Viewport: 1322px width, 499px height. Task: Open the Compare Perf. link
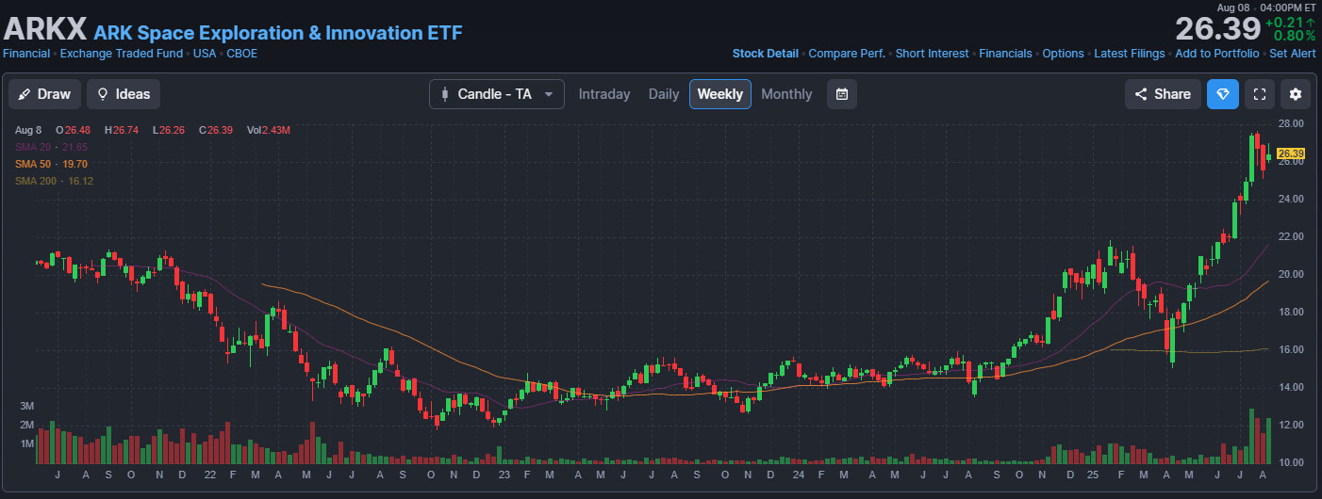point(847,54)
